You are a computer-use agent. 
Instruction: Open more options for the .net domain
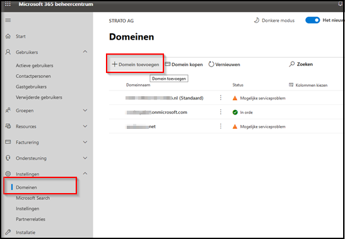click(221, 126)
